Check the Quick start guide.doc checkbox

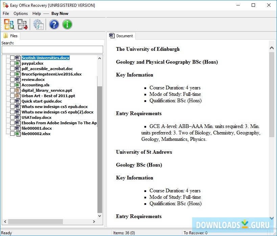pos(12,101)
